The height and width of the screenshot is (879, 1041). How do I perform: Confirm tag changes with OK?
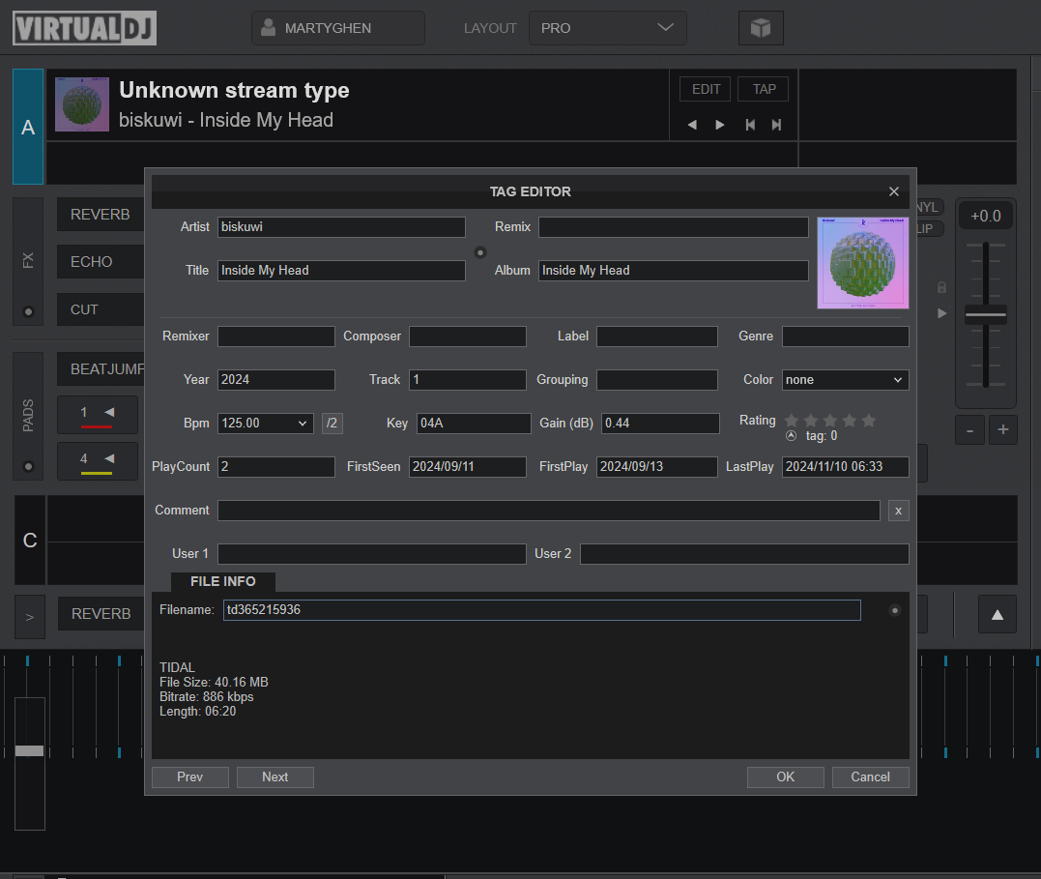(786, 777)
